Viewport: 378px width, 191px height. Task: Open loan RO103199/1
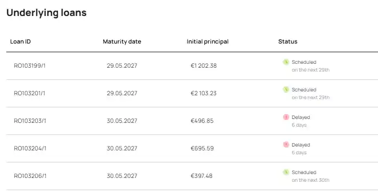coord(29,66)
